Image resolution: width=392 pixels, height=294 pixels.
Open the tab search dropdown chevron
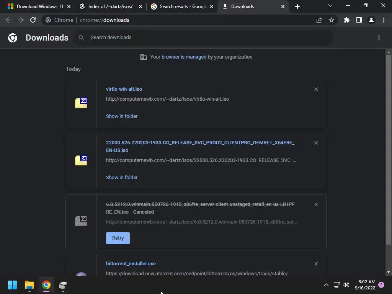coord(330,5)
